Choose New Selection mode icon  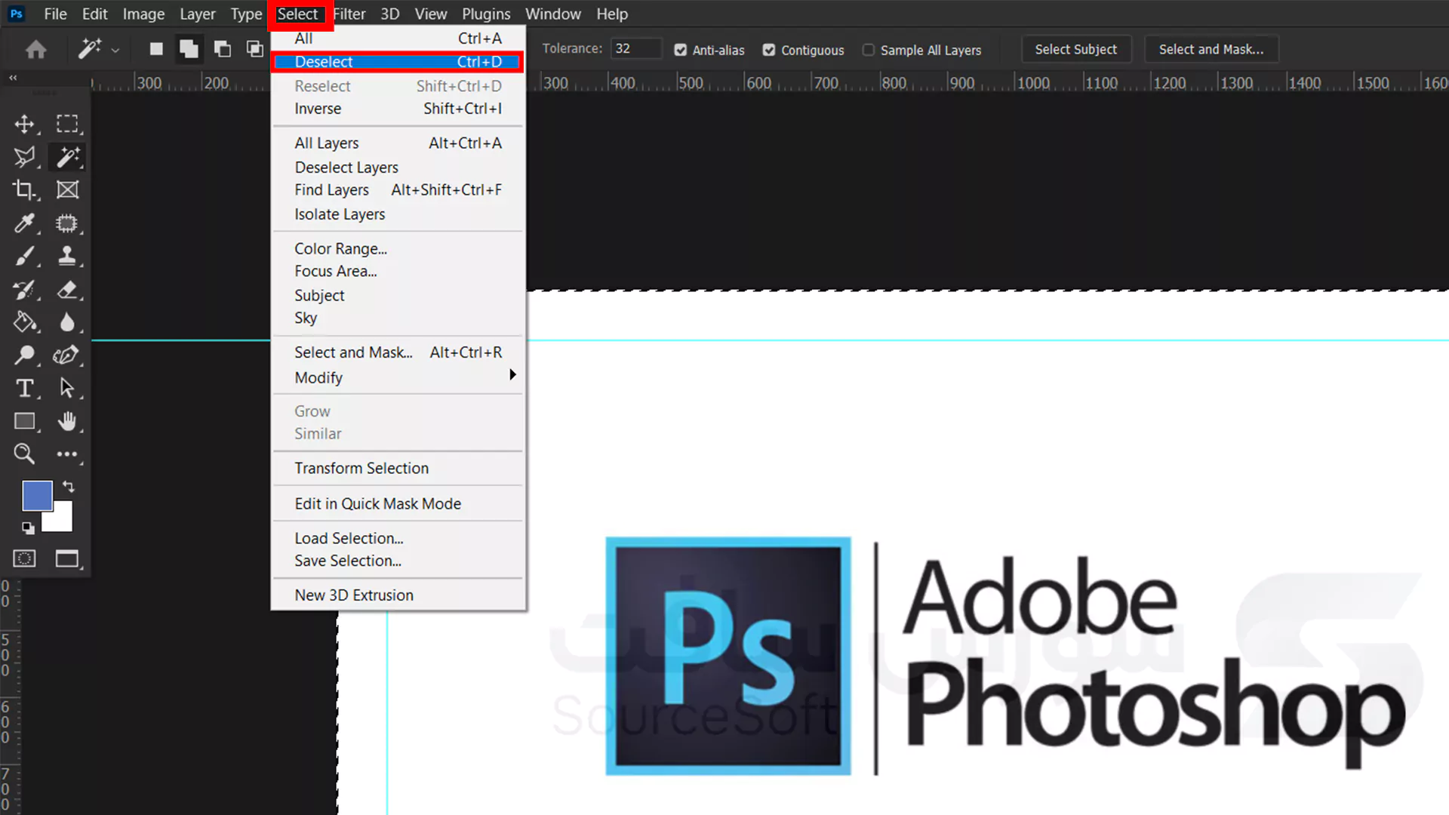[156, 49]
